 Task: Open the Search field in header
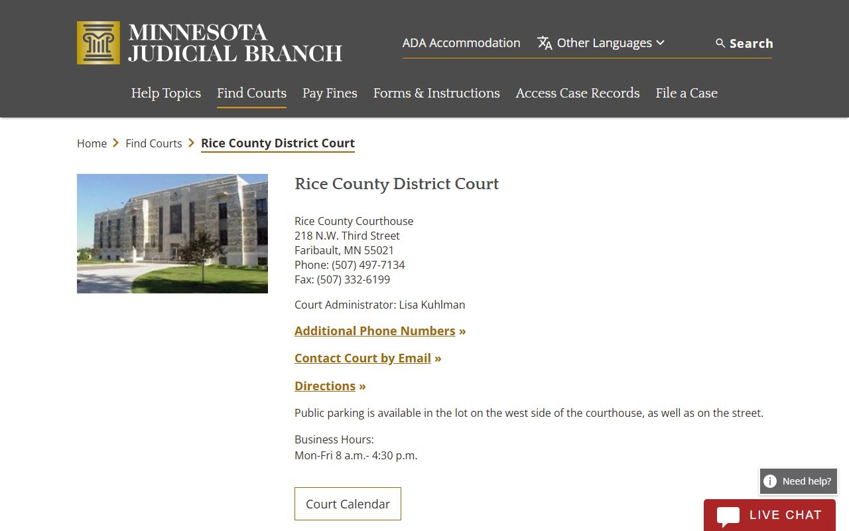point(744,43)
